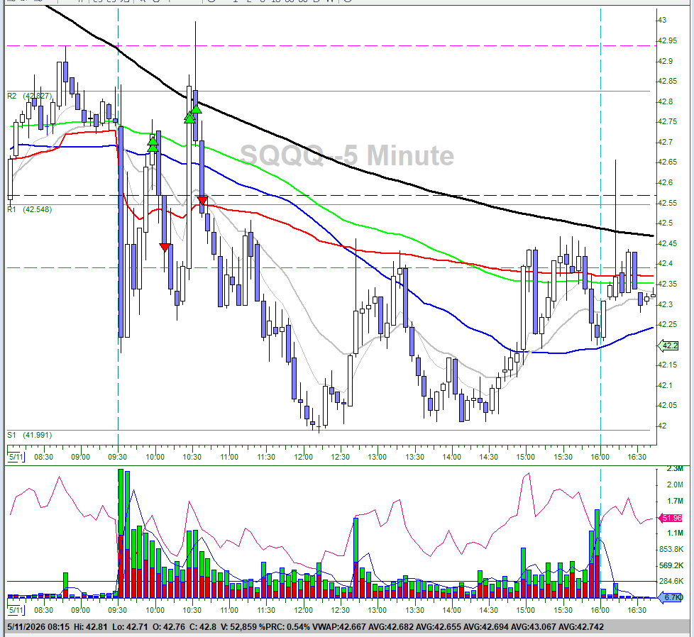Click the 16:00 label on the price chart time axis
This screenshot has width=694, height=637.
600,457
